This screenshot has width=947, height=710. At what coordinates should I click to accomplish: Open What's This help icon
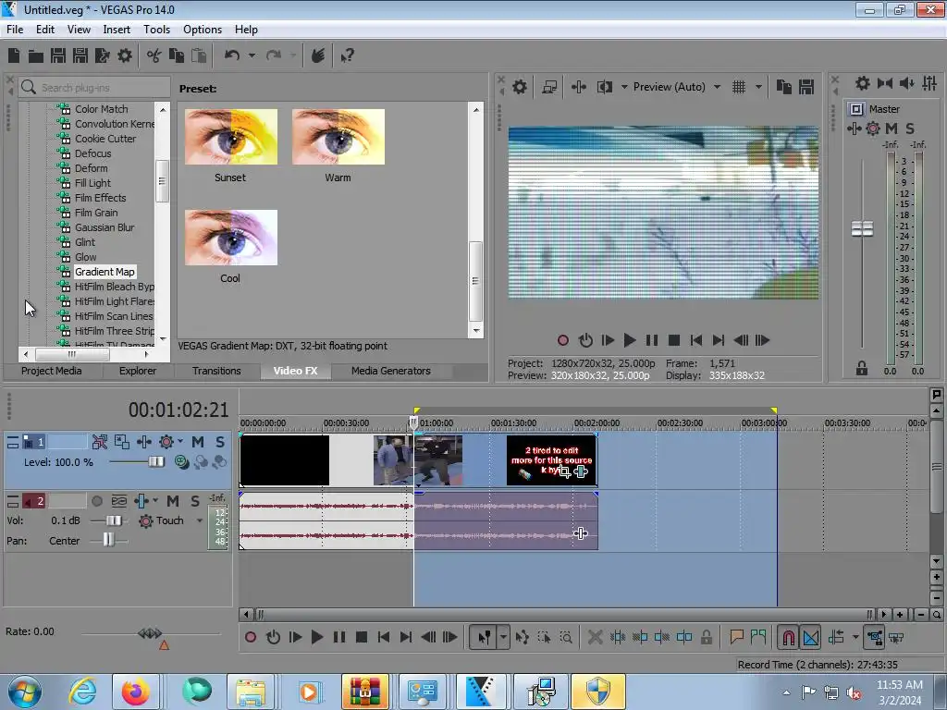(x=348, y=56)
